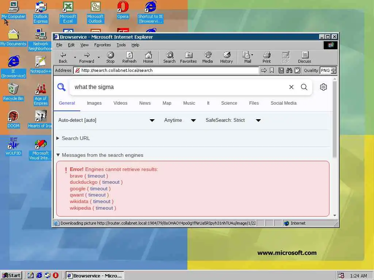The width and height of the screenshot is (374, 280).
Task: Click the Back toolbar button
Action: click(63, 57)
